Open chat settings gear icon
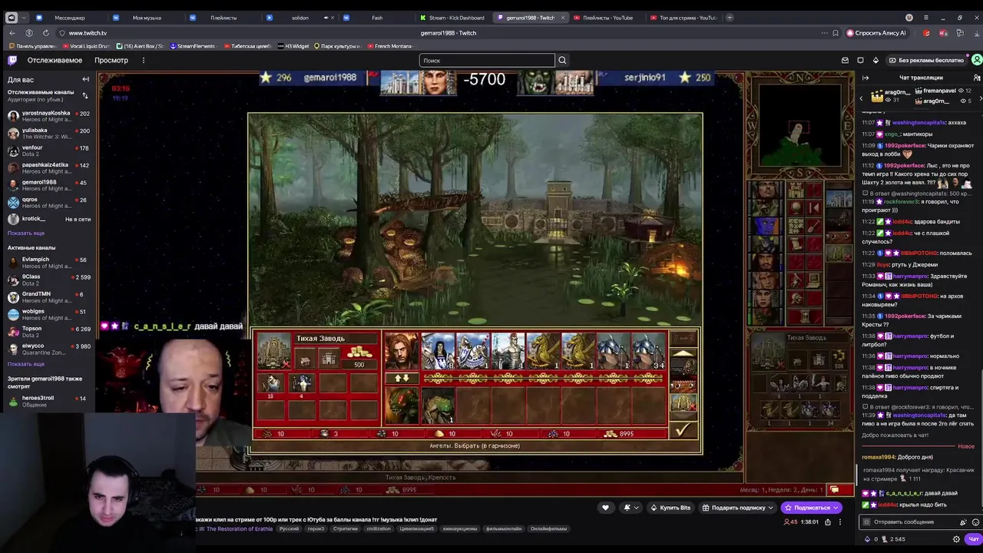Image resolution: width=983 pixels, height=553 pixels. coord(956,539)
